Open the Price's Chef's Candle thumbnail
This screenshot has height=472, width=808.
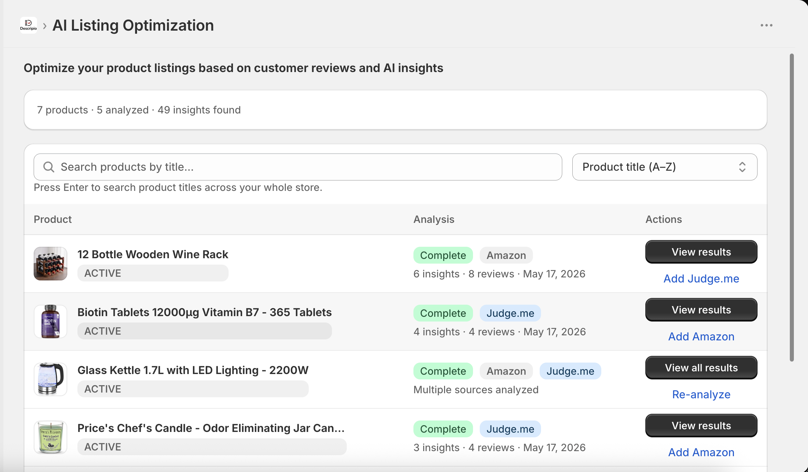(x=50, y=437)
